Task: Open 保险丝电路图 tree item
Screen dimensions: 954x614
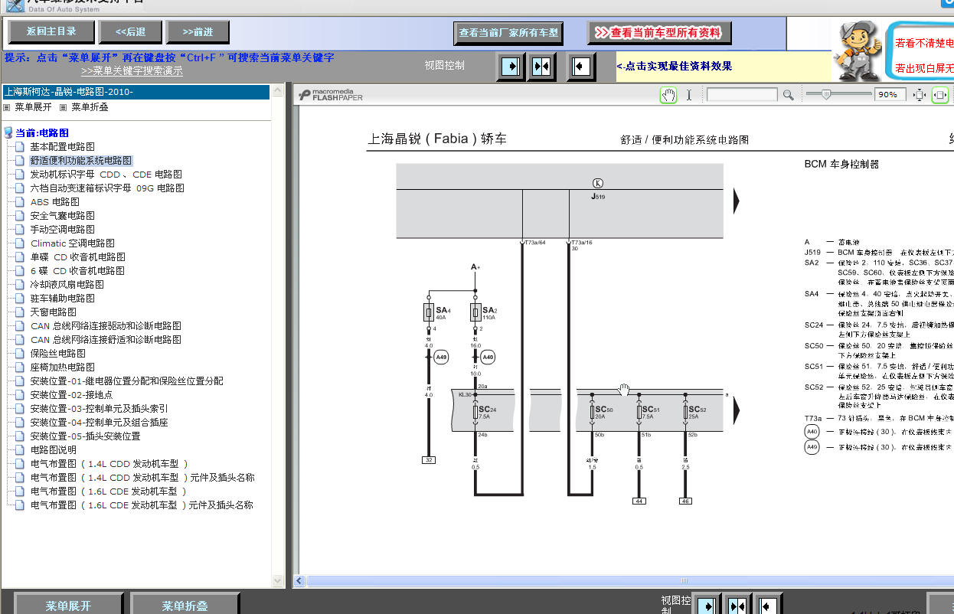Action: 58,354
